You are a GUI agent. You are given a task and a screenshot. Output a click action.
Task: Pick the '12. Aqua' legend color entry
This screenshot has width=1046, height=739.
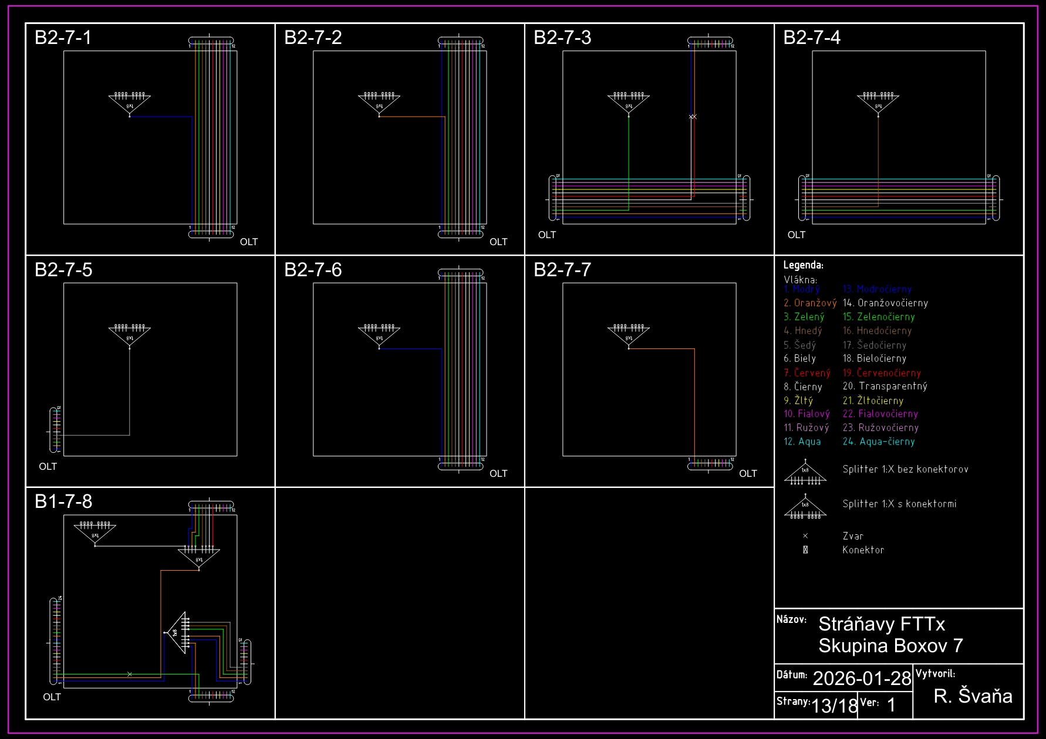802,442
